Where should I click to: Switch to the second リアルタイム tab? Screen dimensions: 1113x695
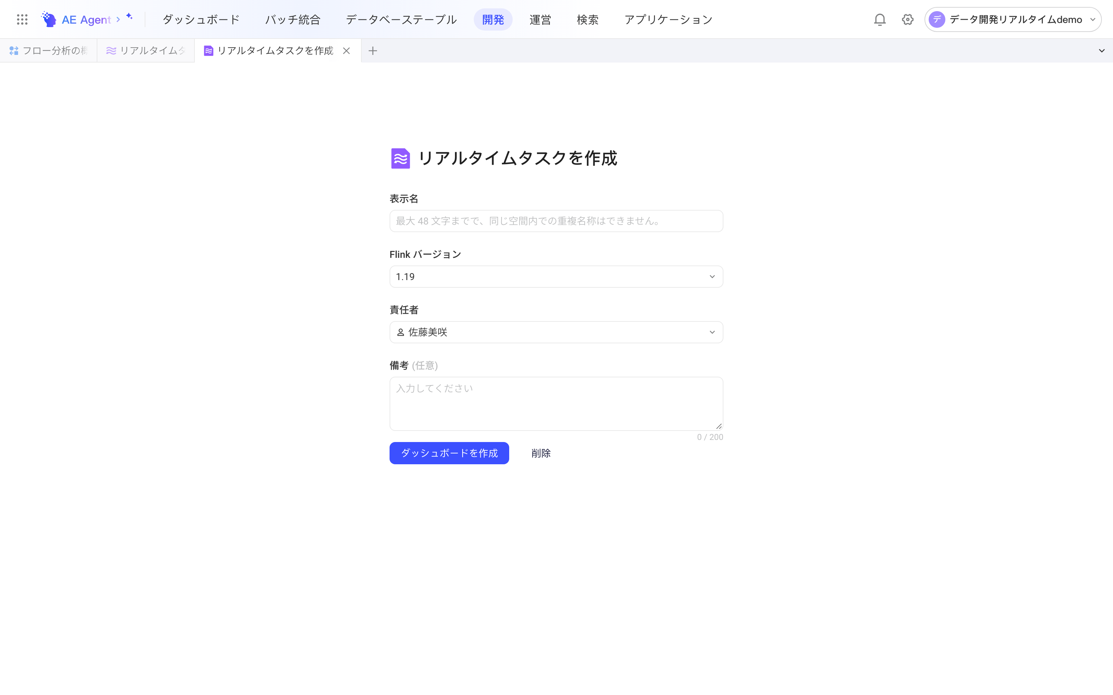tap(145, 51)
